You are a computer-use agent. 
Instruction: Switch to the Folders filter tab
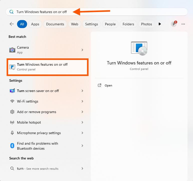pos(128,24)
